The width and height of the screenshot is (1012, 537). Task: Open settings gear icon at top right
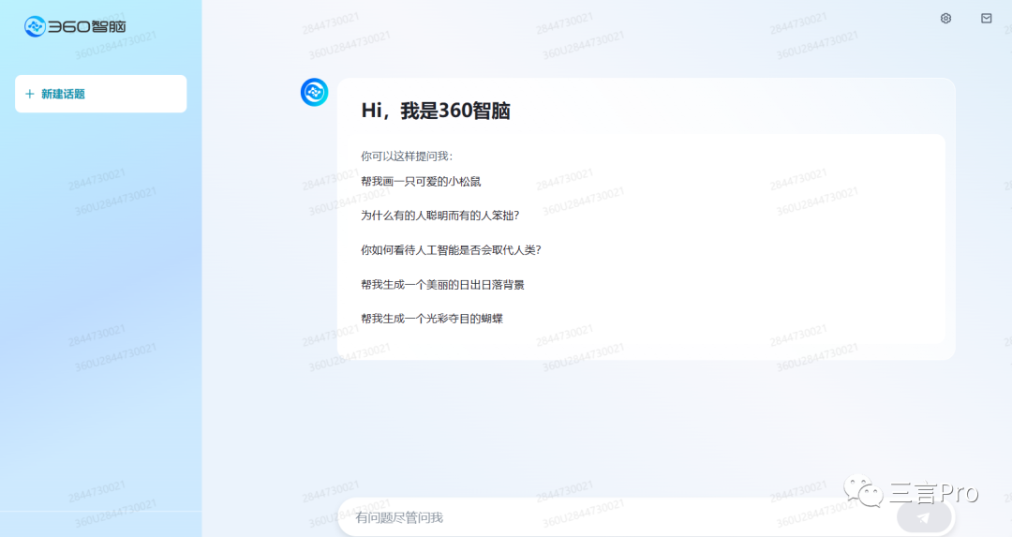[x=945, y=18]
